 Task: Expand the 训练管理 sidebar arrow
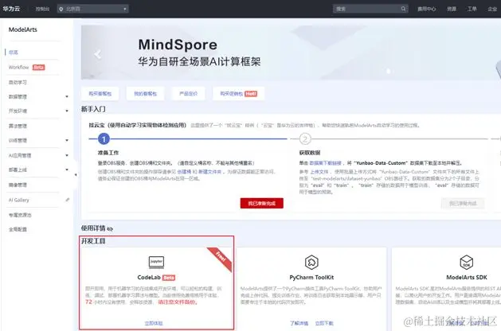coord(67,140)
